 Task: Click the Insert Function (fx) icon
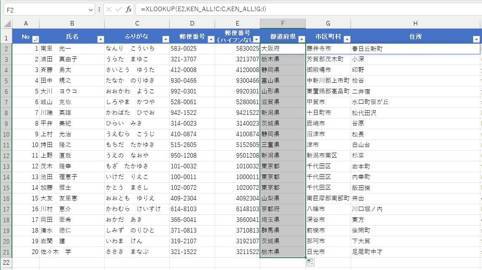pos(129,9)
